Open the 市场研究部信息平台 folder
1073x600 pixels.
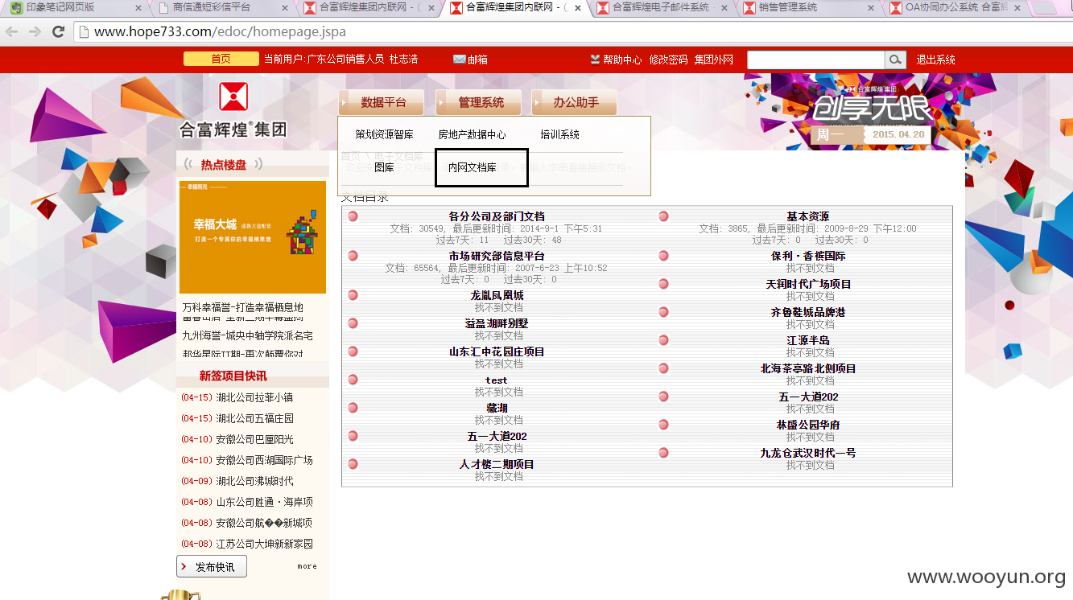(x=497, y=256)
